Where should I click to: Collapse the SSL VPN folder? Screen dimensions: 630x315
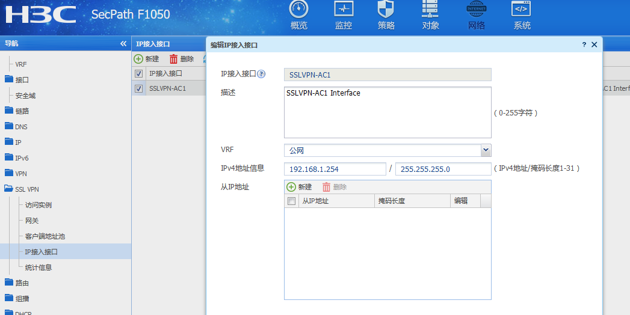tap(9, 189)
